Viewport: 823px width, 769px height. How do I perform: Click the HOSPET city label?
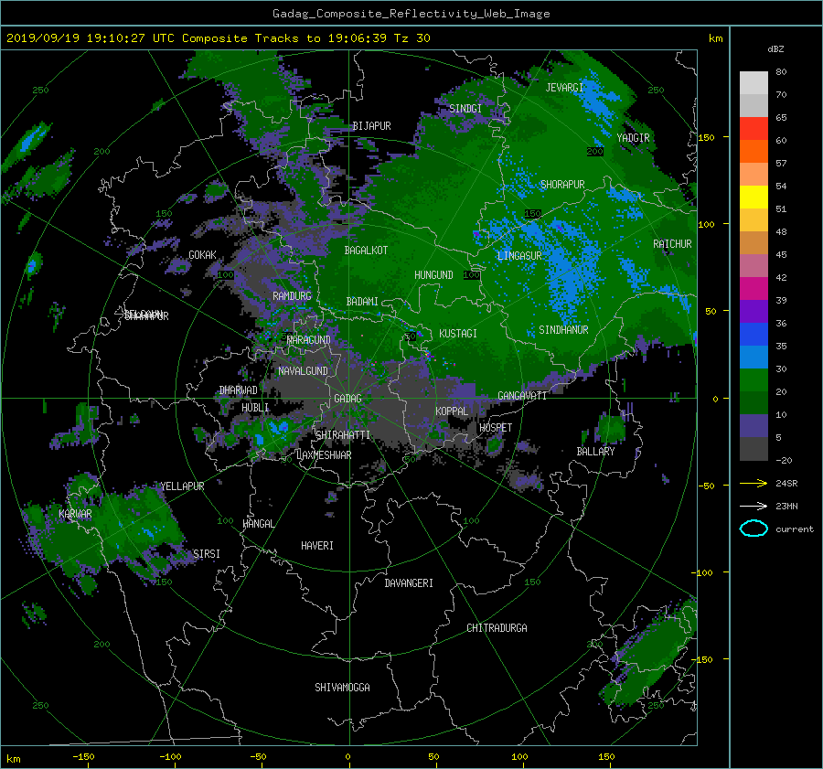point(496,428)
